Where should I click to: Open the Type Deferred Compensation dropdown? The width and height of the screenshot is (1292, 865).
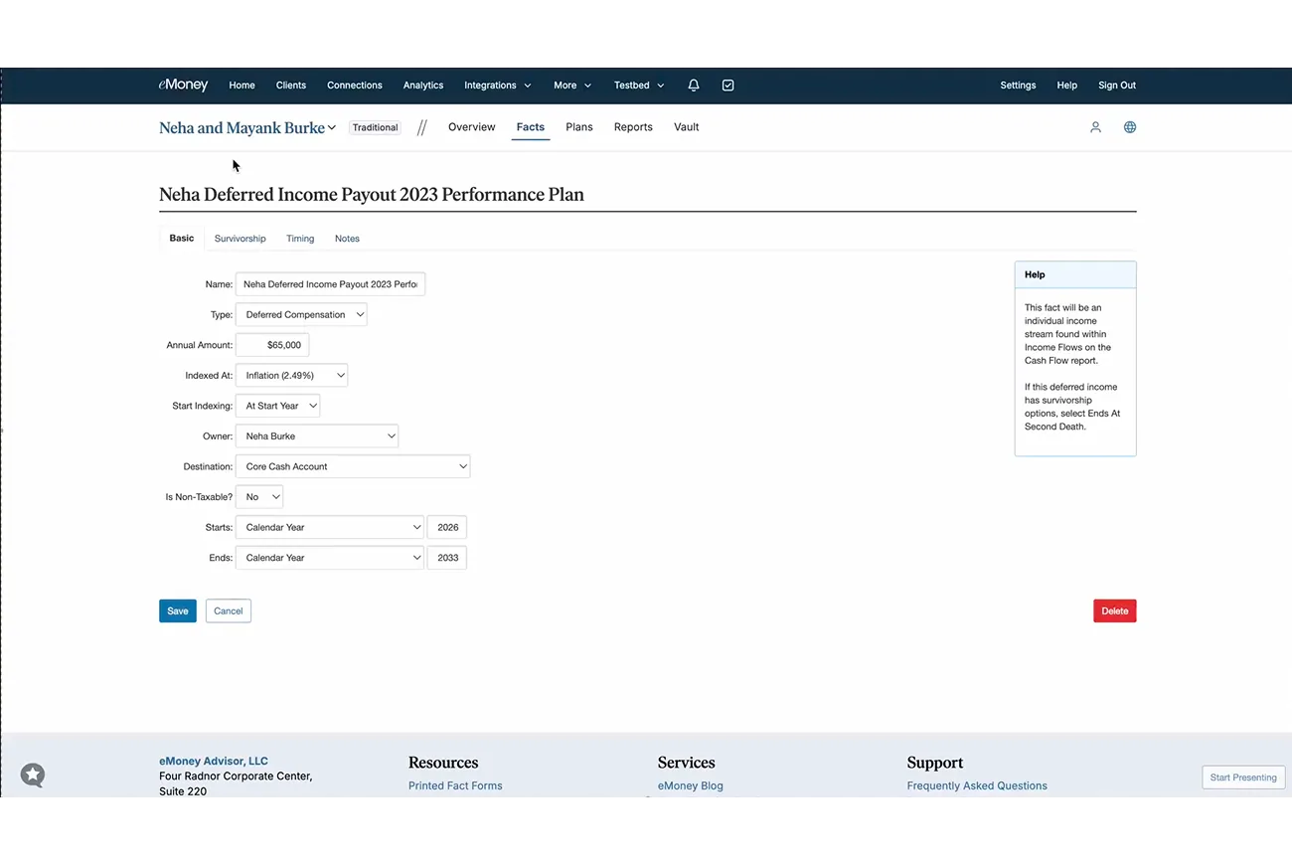point(301,315)
